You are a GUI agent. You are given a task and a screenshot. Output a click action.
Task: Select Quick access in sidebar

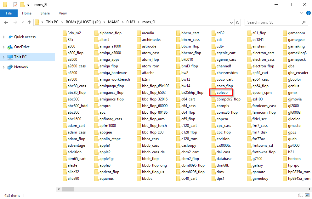tap(25, 37)
